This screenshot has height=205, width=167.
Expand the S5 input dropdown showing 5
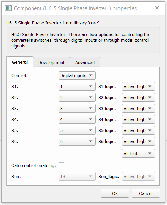77,130
